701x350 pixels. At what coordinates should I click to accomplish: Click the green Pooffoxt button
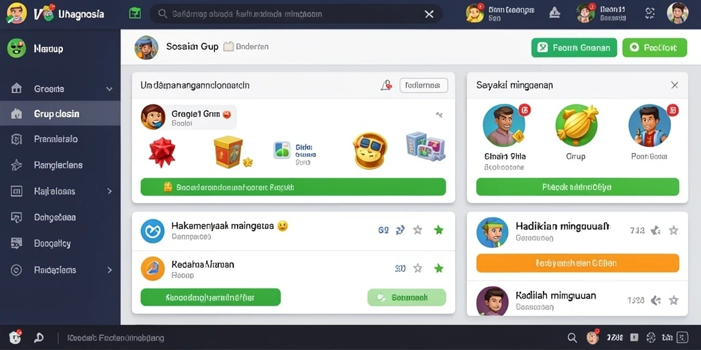[x=654, y=47]
